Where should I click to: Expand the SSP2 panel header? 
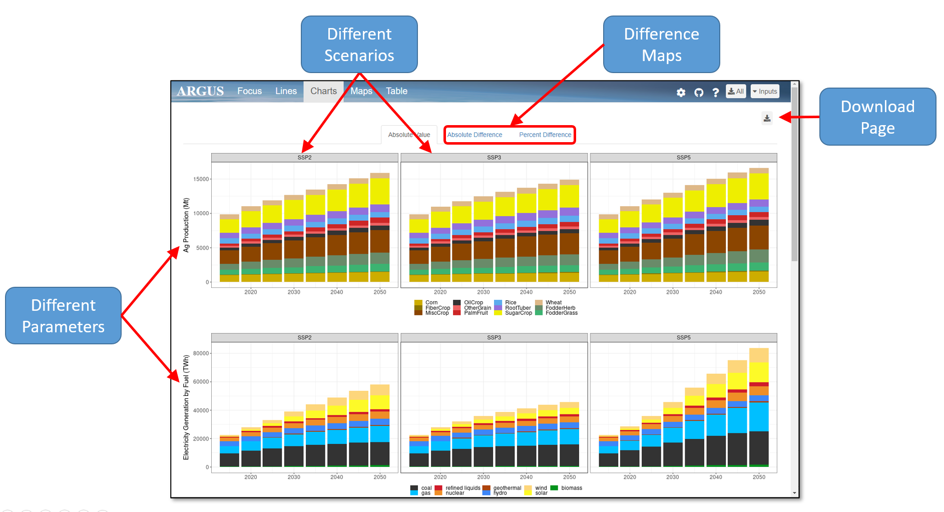pyautogui.click(x=304, y=157)
